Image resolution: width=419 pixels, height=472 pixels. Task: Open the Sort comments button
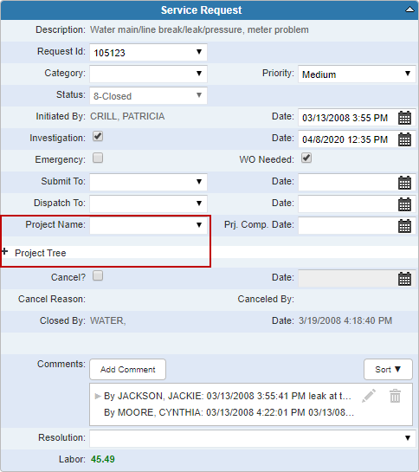[388, 369]
